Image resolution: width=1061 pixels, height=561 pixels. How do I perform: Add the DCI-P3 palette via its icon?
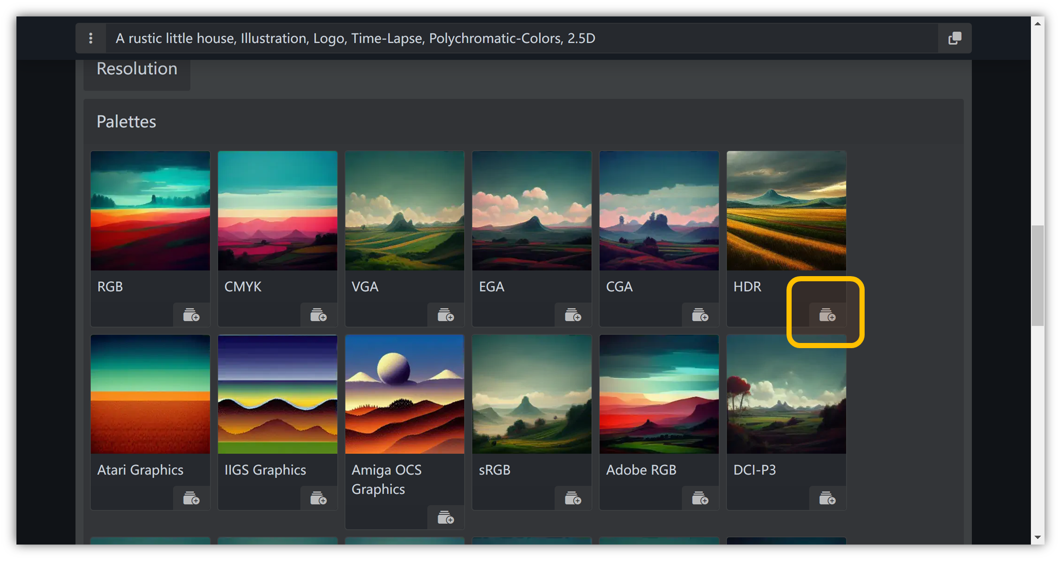pos(827,498)
